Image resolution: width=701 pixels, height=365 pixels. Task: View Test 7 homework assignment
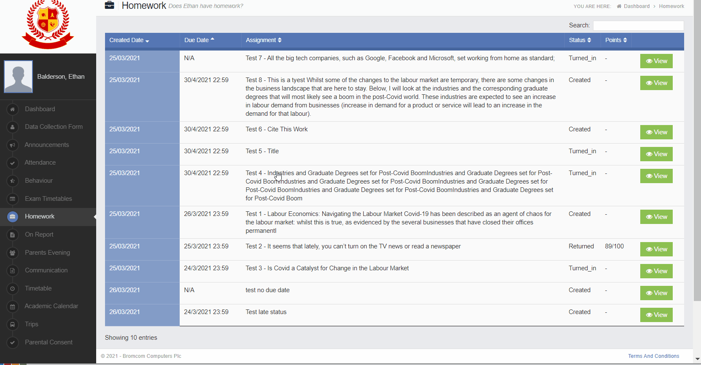[656, 61]
